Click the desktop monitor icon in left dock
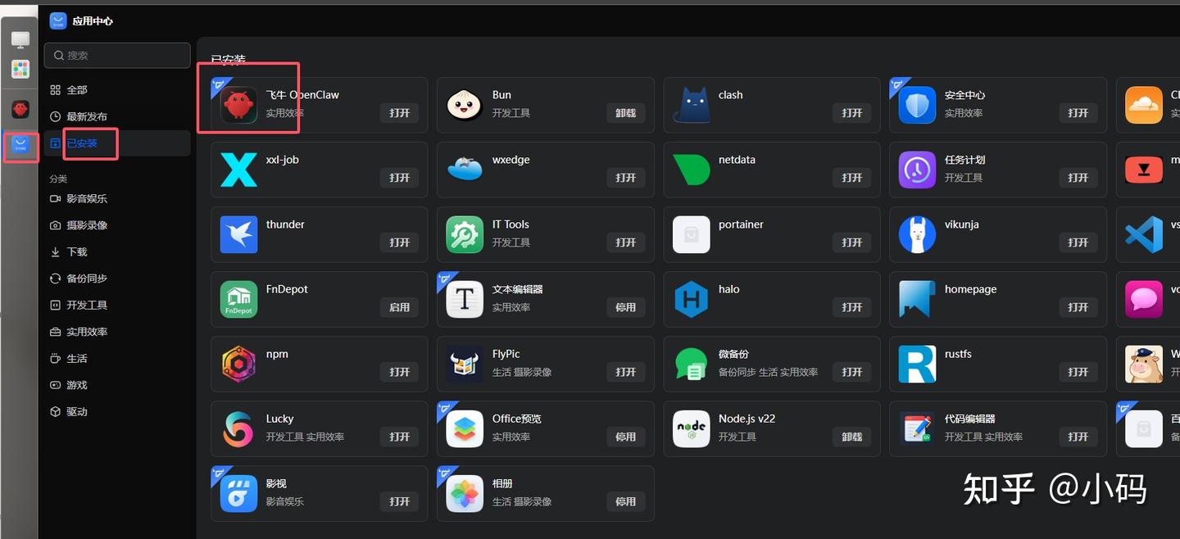Screen dimensions: 1180x539 pyautogui.click(x=20, y=39)
